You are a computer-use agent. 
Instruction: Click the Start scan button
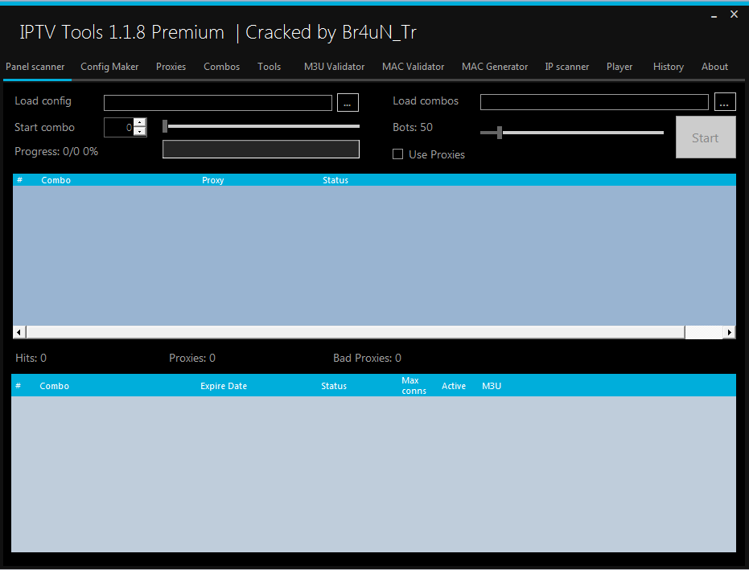point(706,137)
